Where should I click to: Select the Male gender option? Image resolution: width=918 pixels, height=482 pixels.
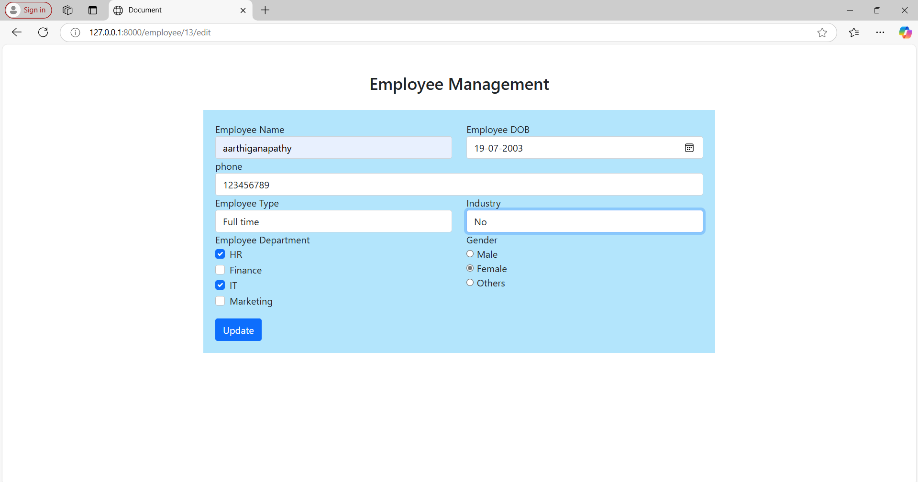coord(470,254)
